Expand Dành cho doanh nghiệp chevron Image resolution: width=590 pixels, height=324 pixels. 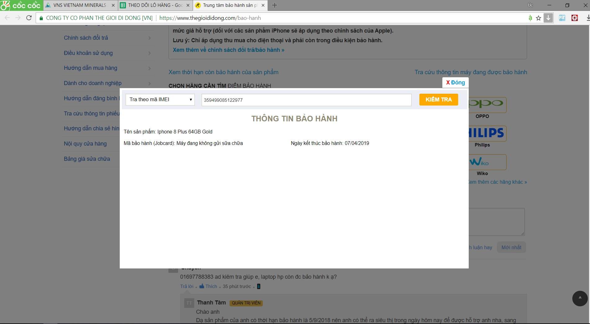pos(150,83)
